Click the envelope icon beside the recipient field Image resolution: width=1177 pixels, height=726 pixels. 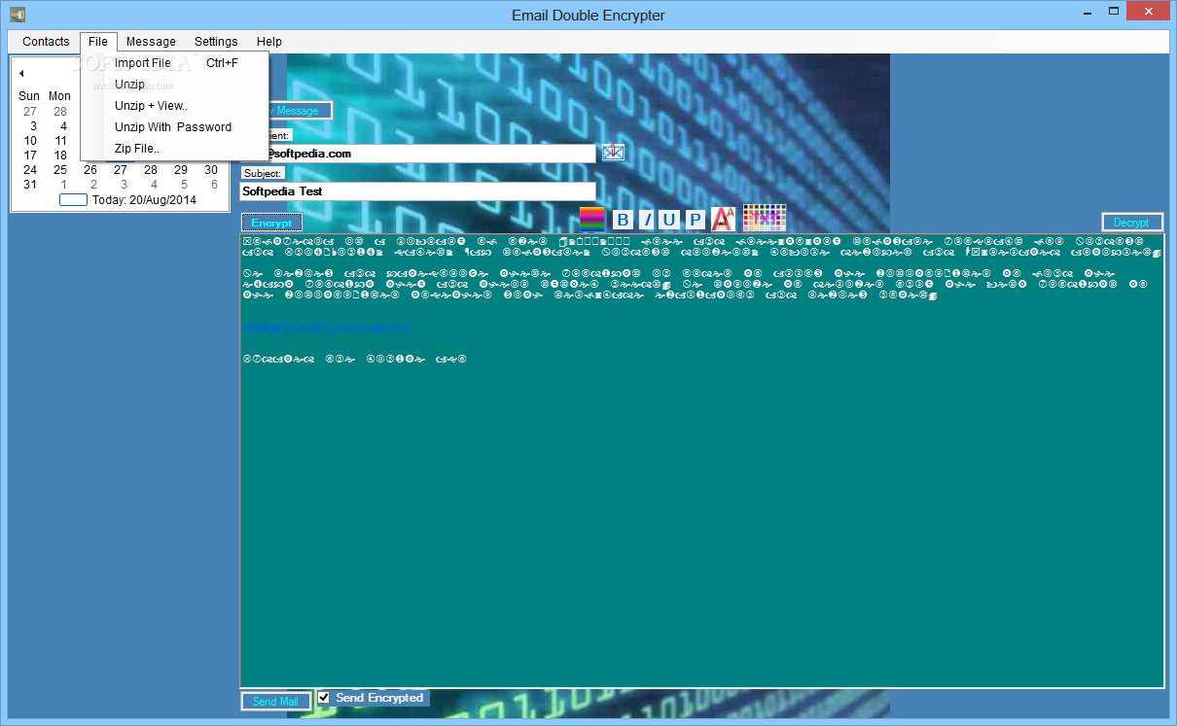(613, 153)
